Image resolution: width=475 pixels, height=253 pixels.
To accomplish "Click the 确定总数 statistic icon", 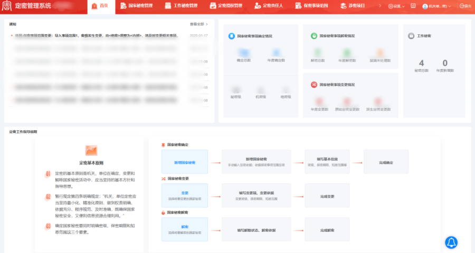I will (243, 53).
